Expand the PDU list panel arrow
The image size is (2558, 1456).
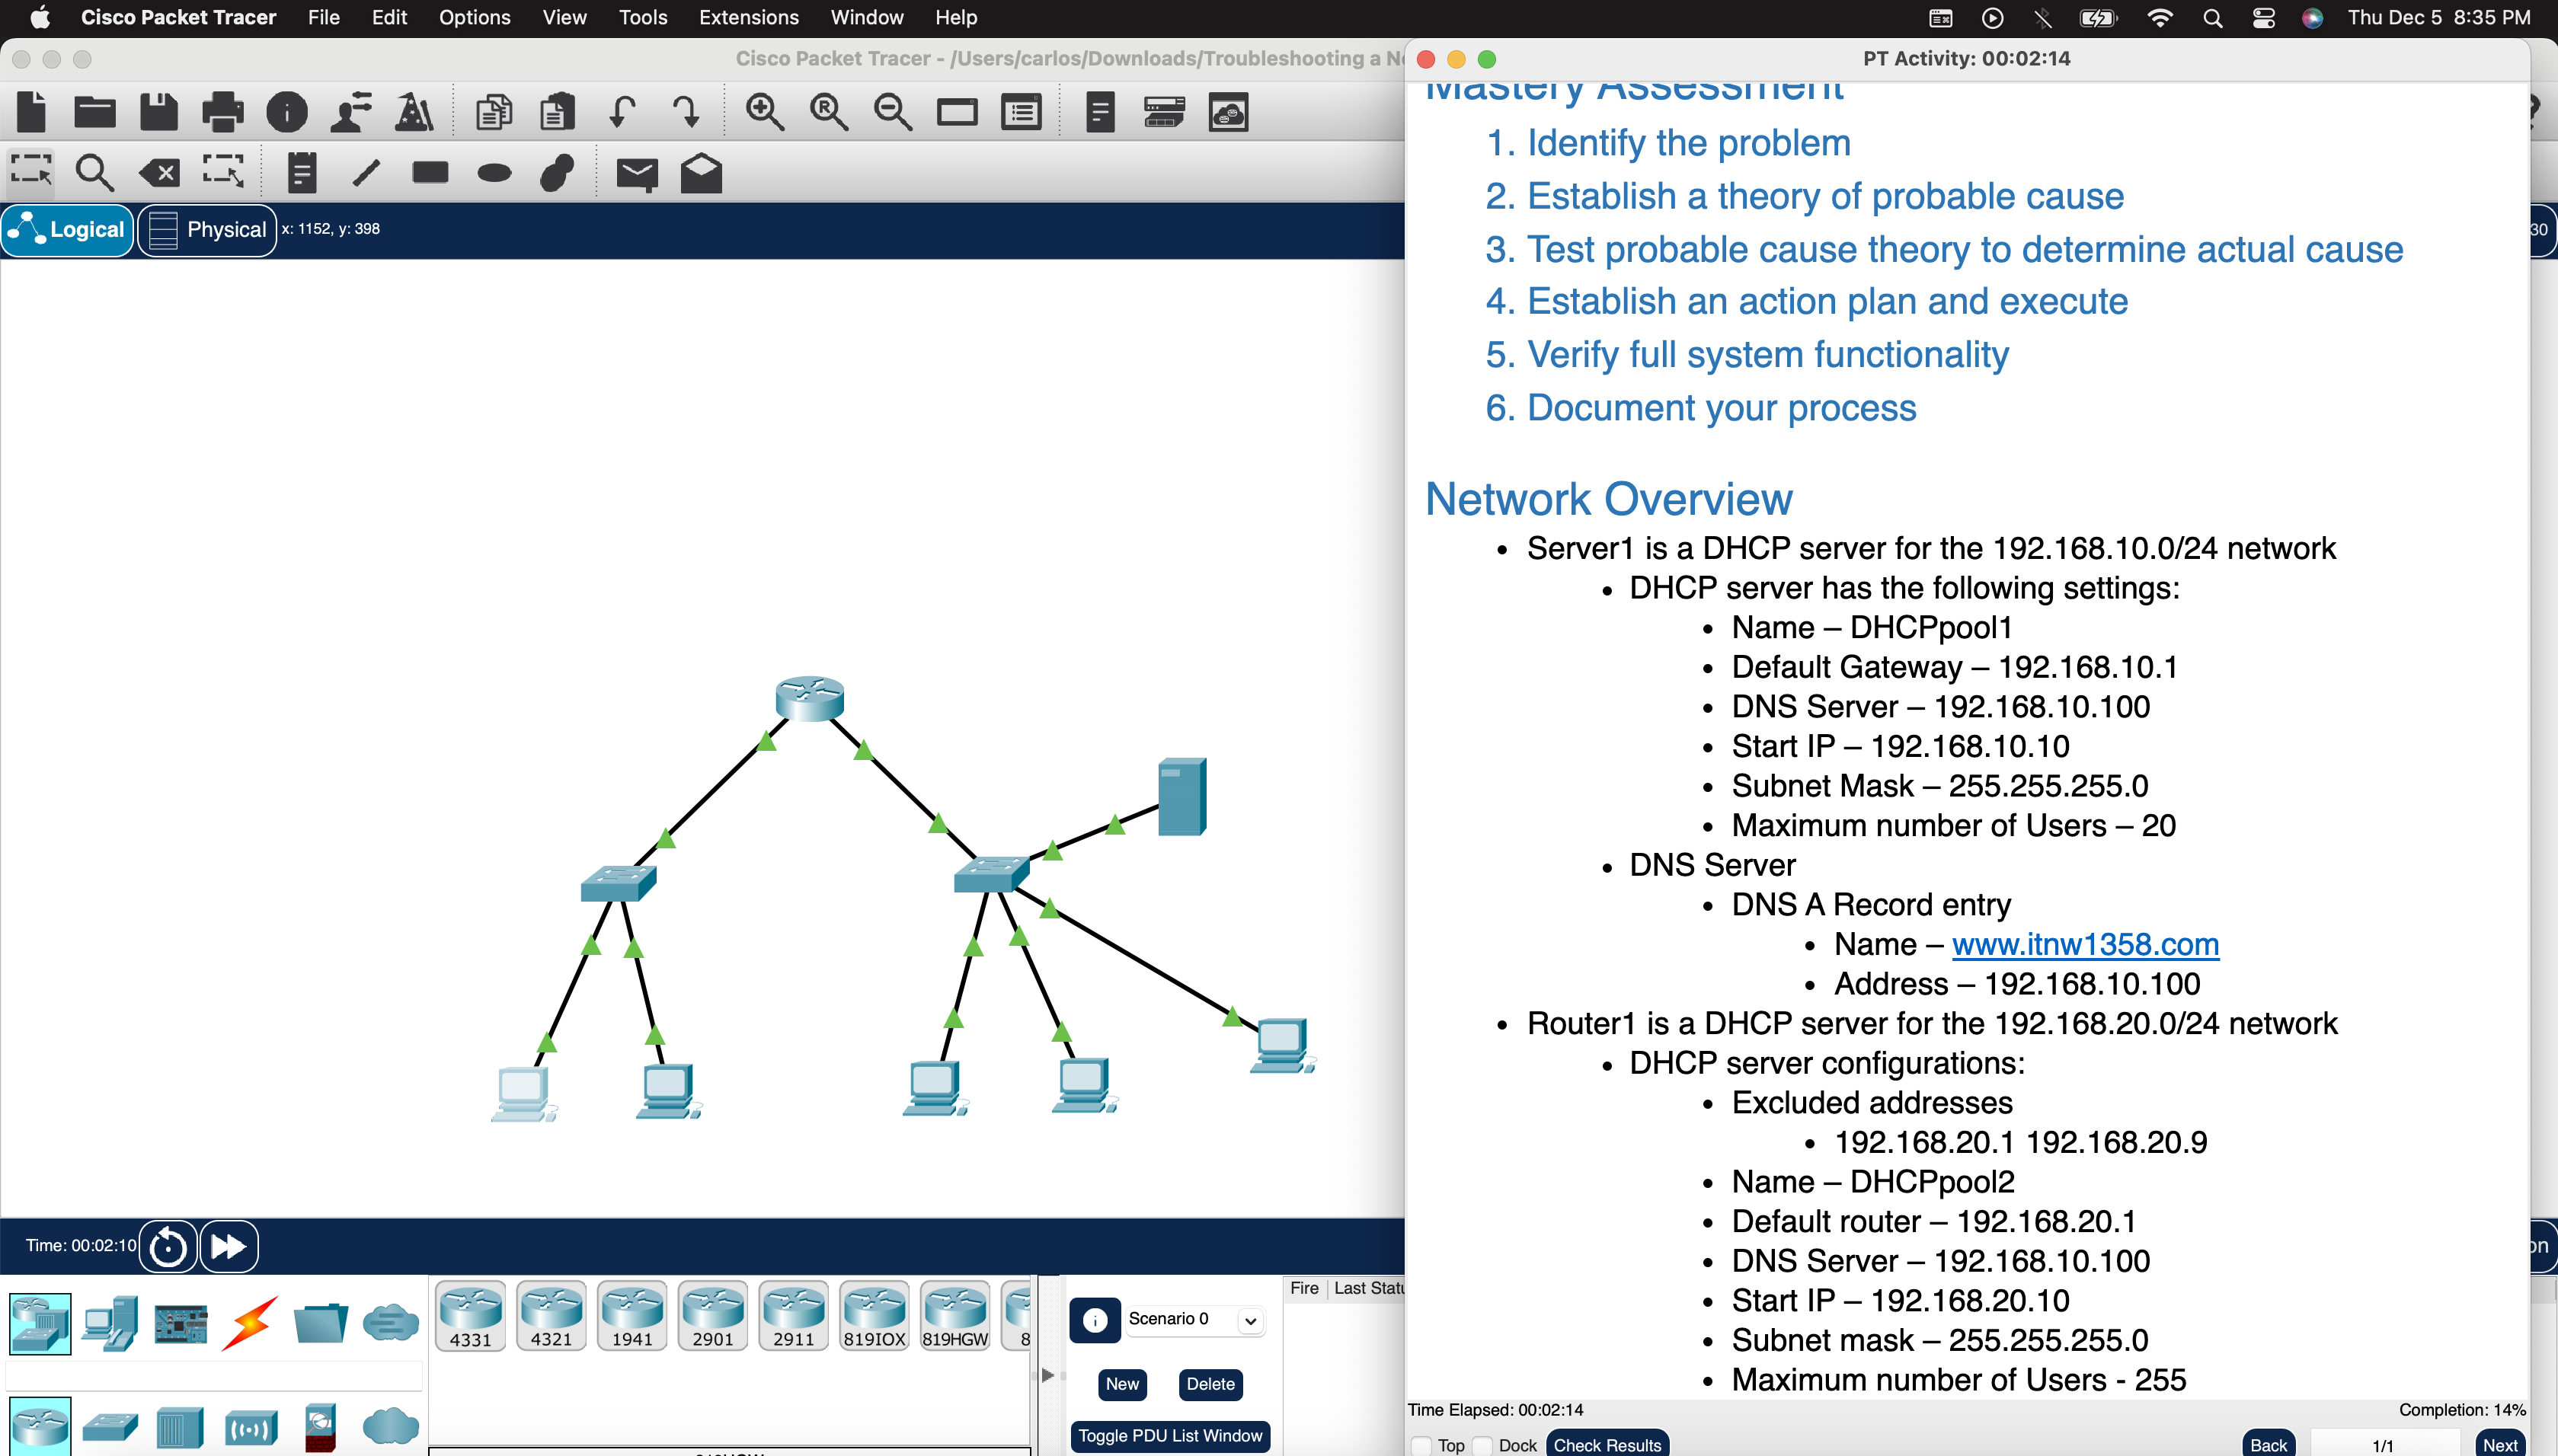tap(1047, 1375)
